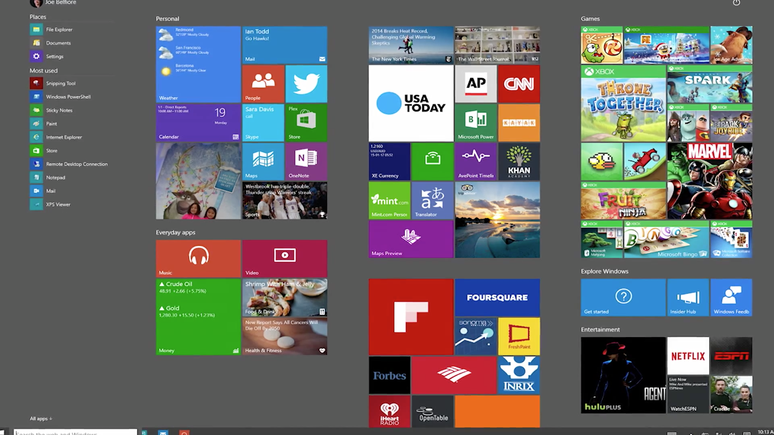
Task: Open the Foursquare tile
Action: (x=497, y=297)
